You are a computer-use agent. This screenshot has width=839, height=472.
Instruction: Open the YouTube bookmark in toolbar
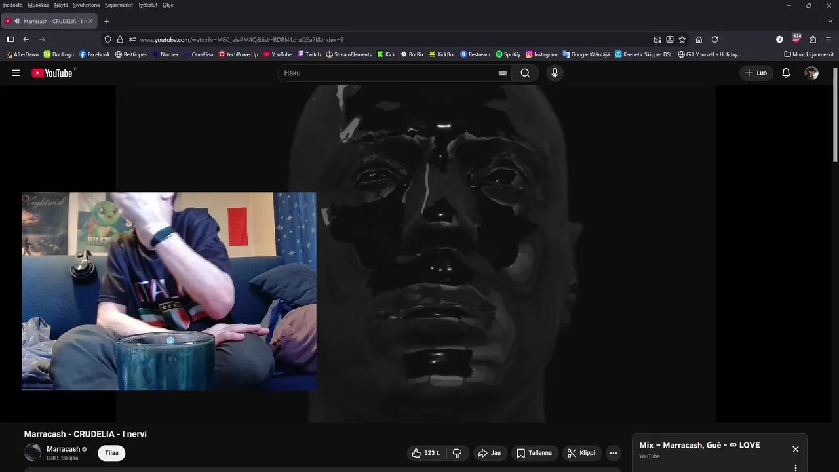[278, 54]
